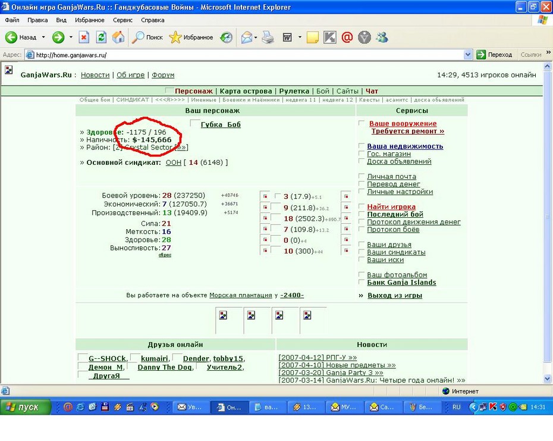Open the Правка menu
The height and width of the screenshot is (441, 553).
[x=37, y=20]
